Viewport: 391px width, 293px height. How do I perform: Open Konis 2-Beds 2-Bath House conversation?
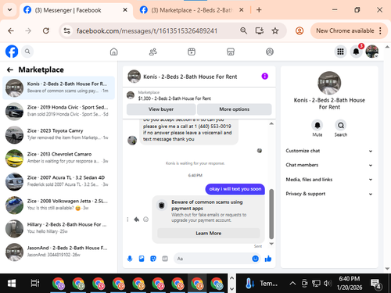tap(59, 88)
